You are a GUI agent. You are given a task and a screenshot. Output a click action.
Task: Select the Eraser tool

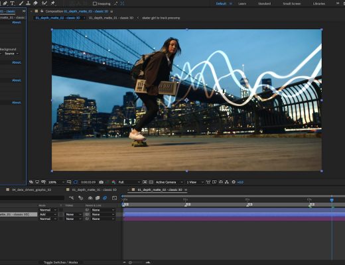click(35, 3)
